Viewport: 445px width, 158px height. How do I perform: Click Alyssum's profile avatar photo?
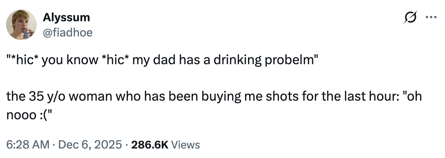pos(23,25)
